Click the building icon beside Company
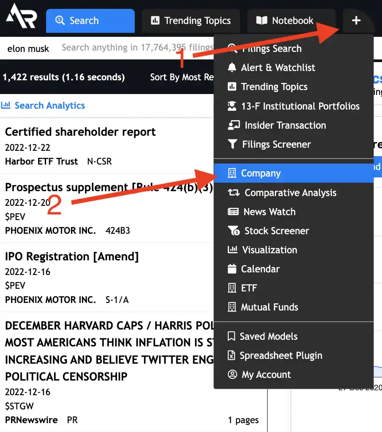Viewport: 382px width, 432px height. (232, 173)
